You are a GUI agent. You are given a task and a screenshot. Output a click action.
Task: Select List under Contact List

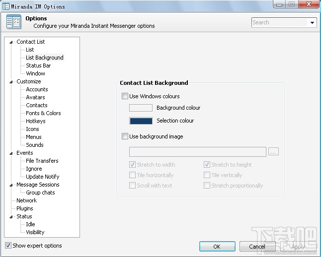click(30, 50)
